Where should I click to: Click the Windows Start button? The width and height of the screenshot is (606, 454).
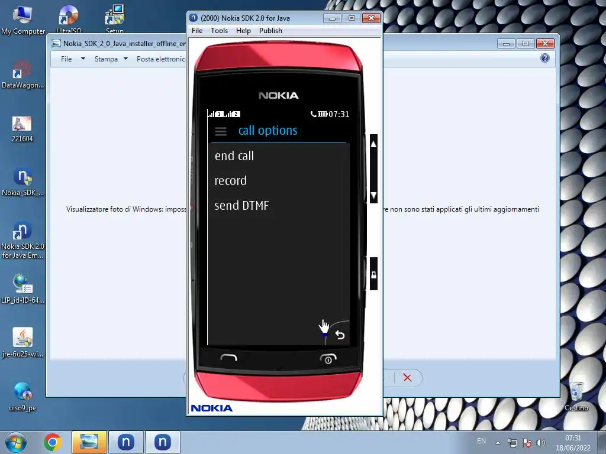pos(15,442)
